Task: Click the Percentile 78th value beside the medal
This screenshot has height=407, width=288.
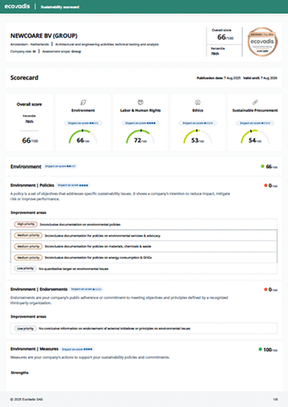Action: point(215,53)
